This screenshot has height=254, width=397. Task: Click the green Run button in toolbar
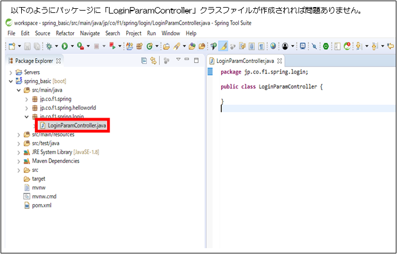point(64,45)
